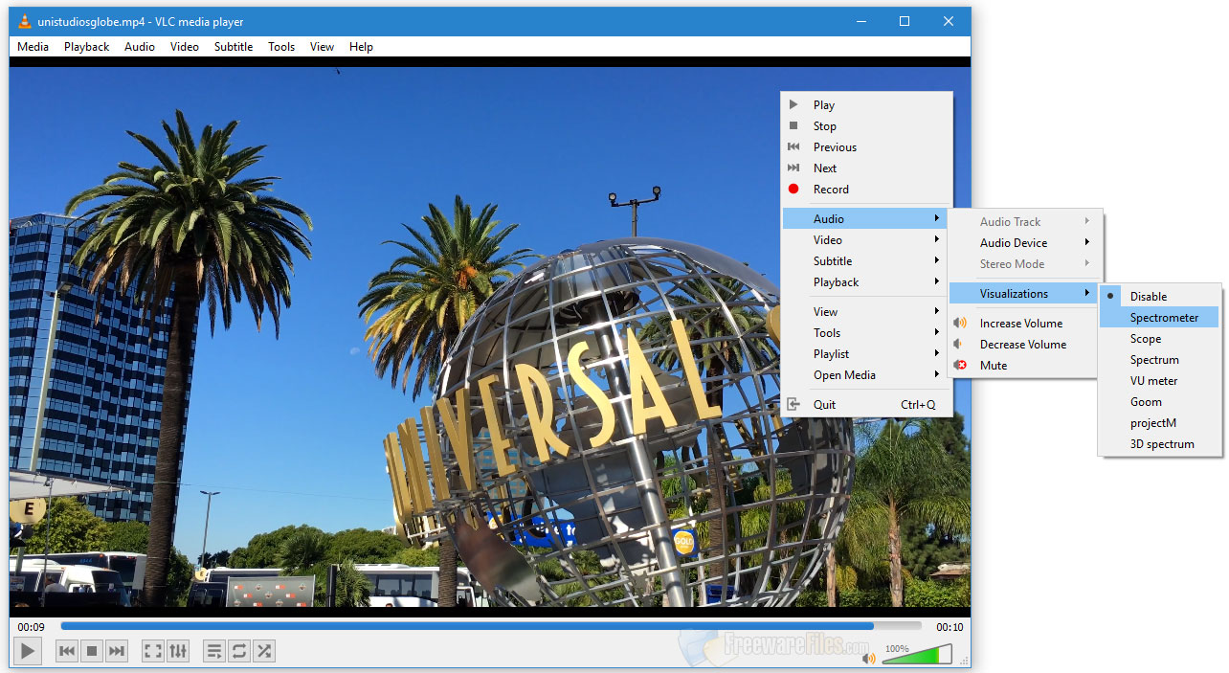
Task: Open the Audio menu in the menu bar
Action: [x=140, y=47]
